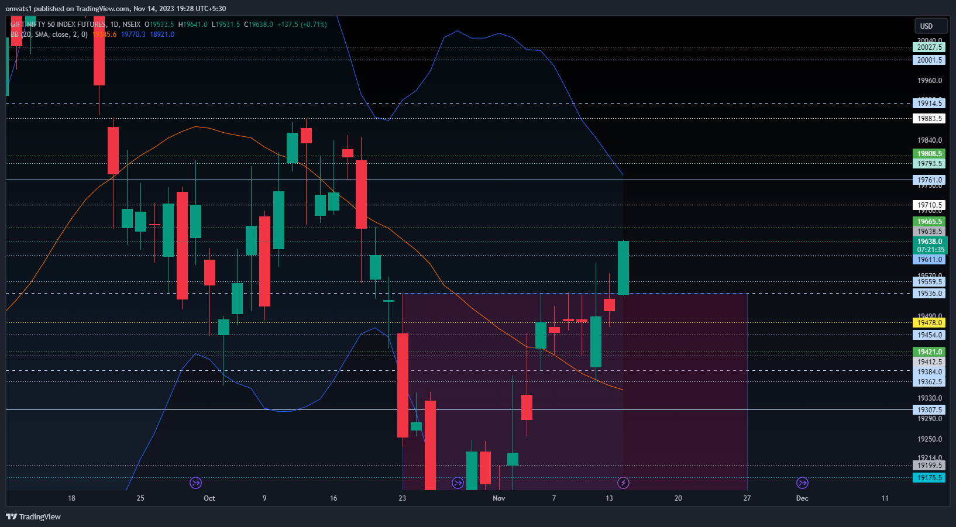Select the 19883.5 price label
The width and height of the screenshot is (956, 527).
point(929,119)
